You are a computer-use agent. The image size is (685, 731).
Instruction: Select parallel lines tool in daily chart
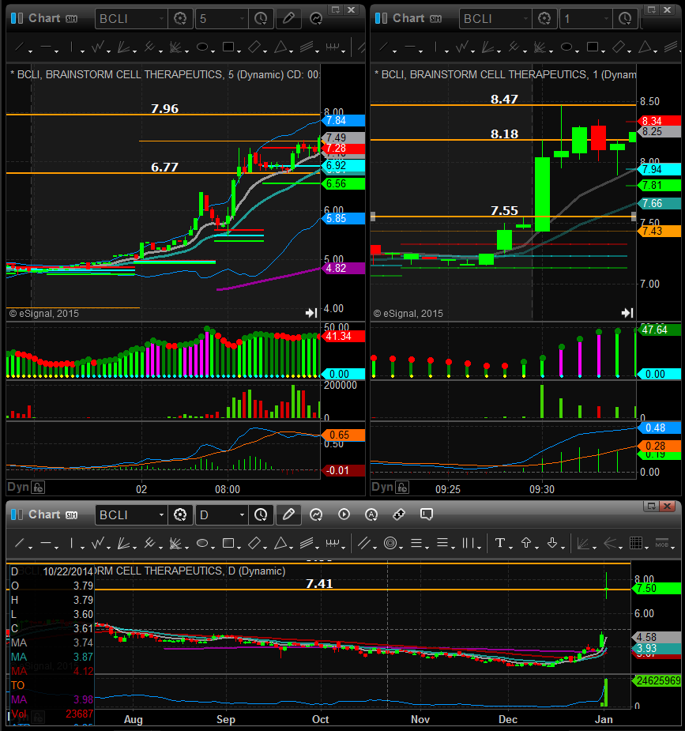(x=364, y=543)
